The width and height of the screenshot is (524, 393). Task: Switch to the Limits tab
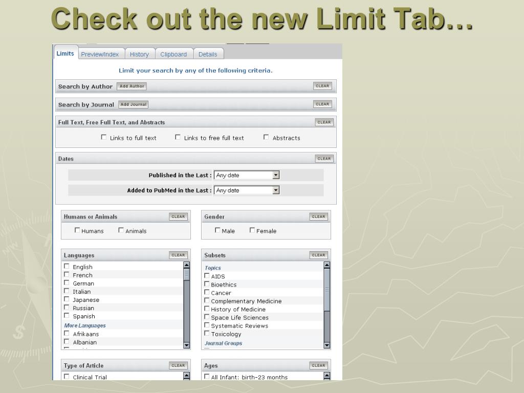[x=65, y=53]
